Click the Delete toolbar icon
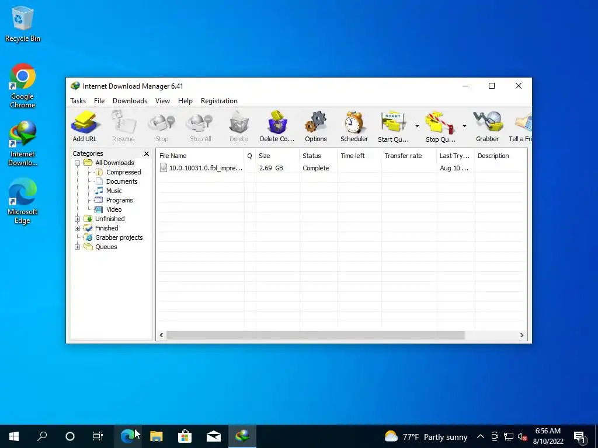 [239, 127]
